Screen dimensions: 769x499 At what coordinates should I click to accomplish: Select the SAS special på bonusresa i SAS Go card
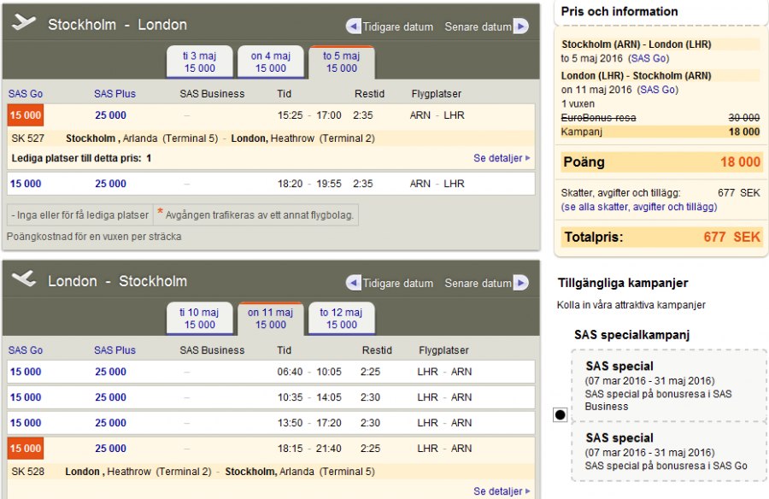tap(669, 451)
